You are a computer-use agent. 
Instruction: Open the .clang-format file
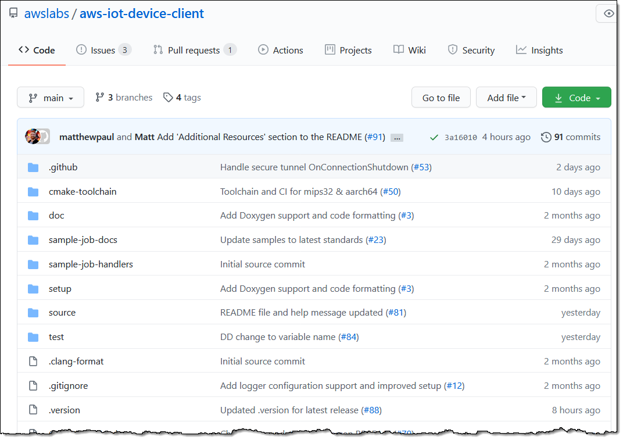76,362
